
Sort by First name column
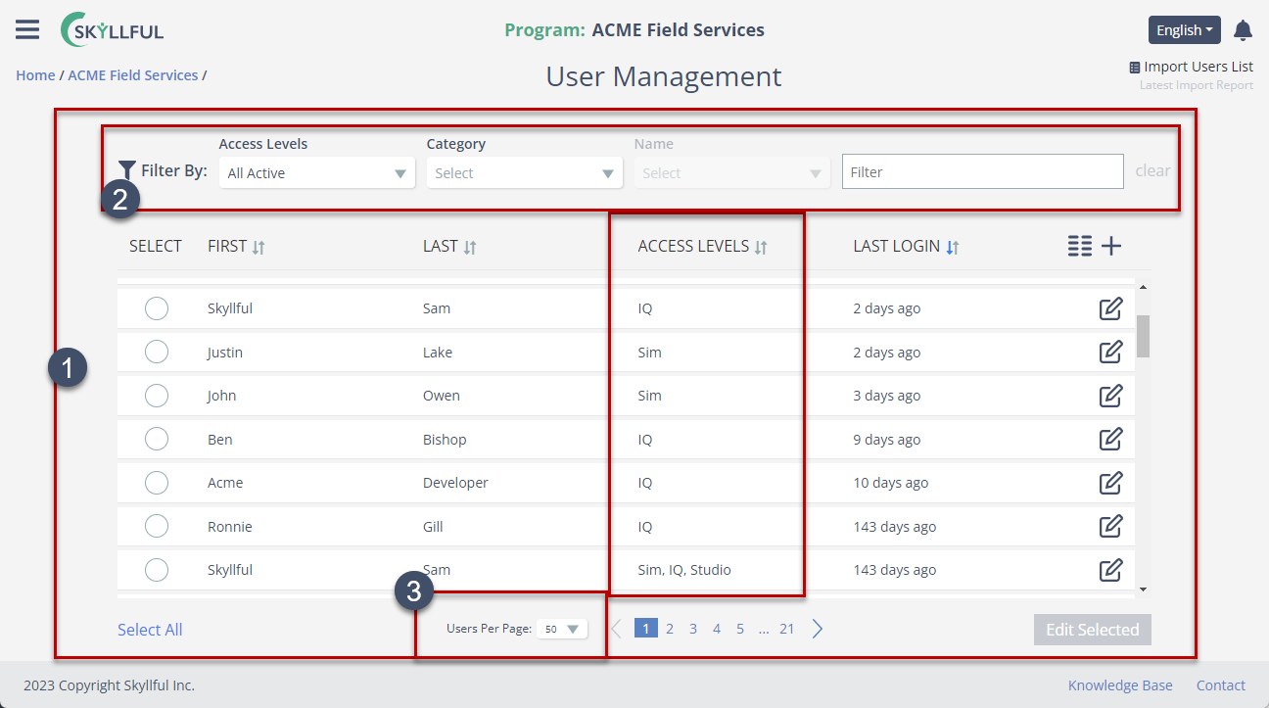coord(258,247)
